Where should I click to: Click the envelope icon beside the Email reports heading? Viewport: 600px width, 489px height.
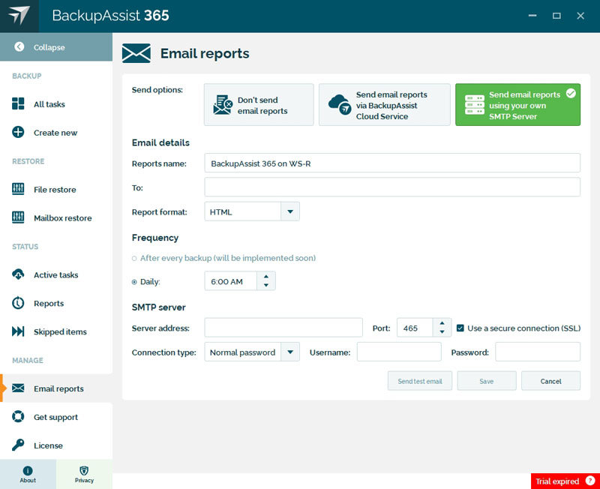tap(136, 53)
